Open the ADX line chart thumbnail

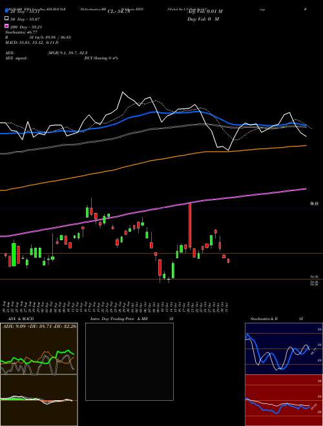pos(39,349)
